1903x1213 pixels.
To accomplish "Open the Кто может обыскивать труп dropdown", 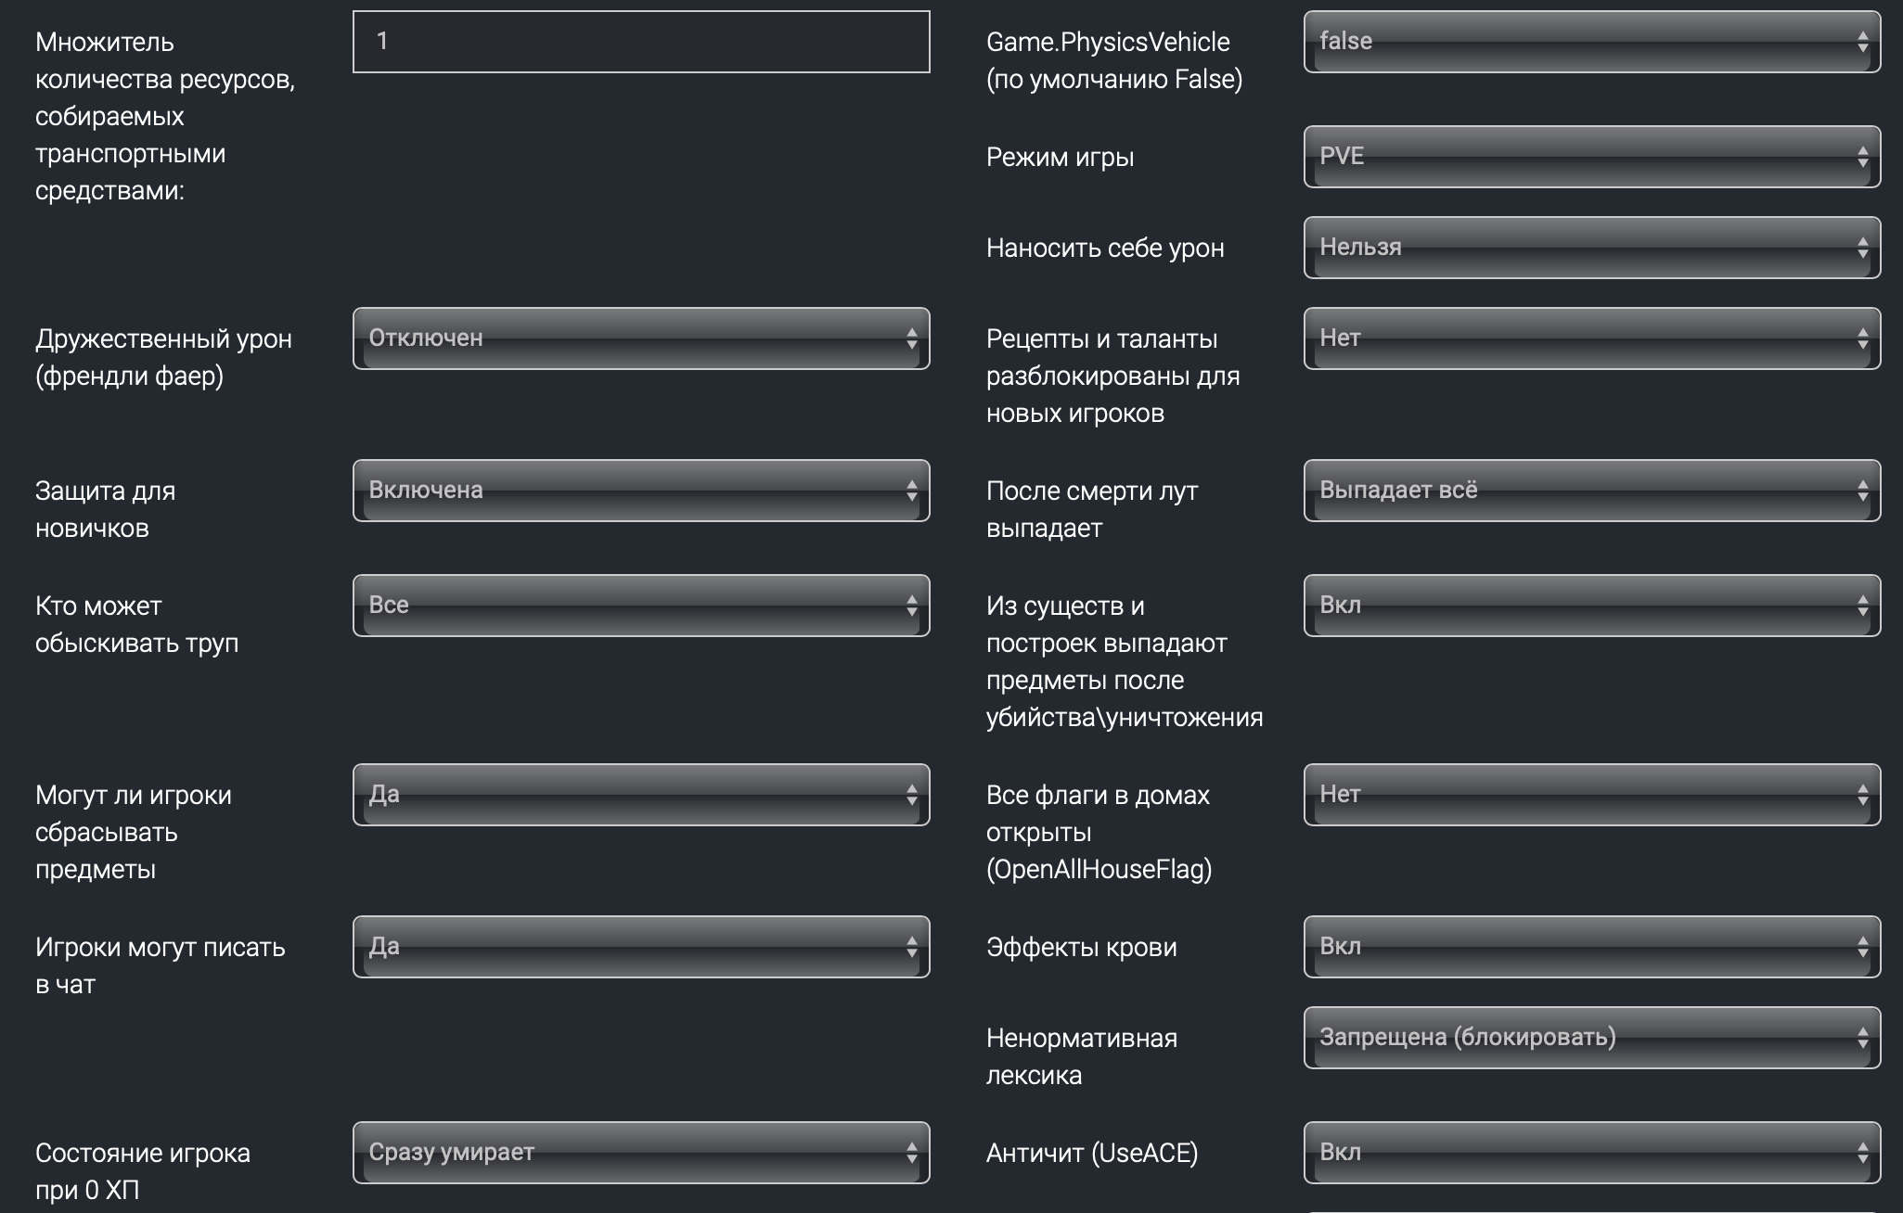I will coord(640,606).
